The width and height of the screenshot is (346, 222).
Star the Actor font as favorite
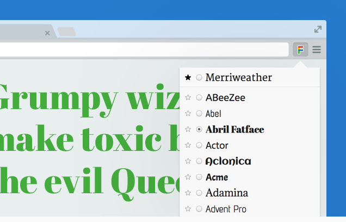click(x=188, y=145)
